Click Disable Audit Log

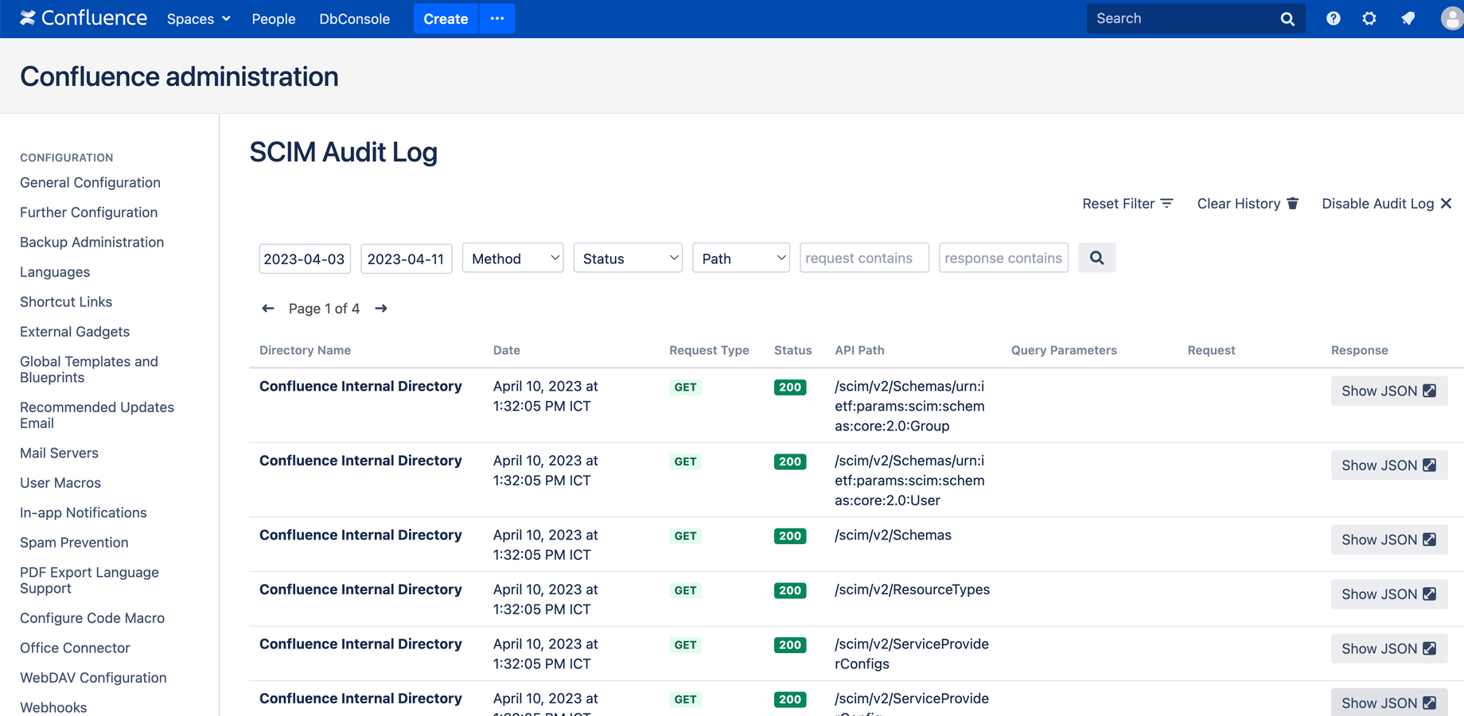(x=1387, y=204)
